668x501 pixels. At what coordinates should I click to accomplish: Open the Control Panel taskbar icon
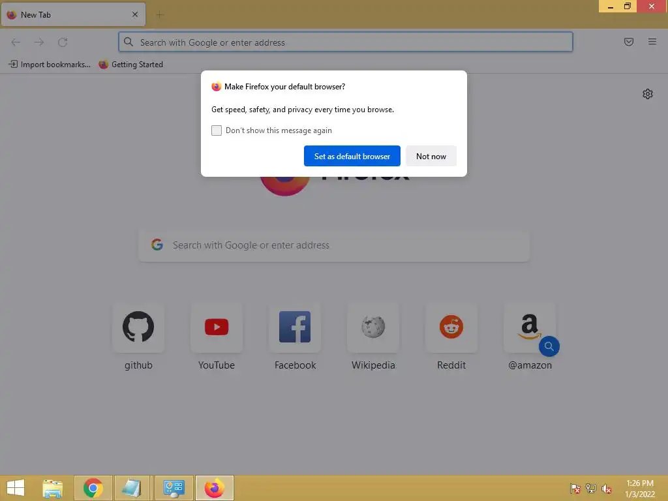tap(174, 488)
